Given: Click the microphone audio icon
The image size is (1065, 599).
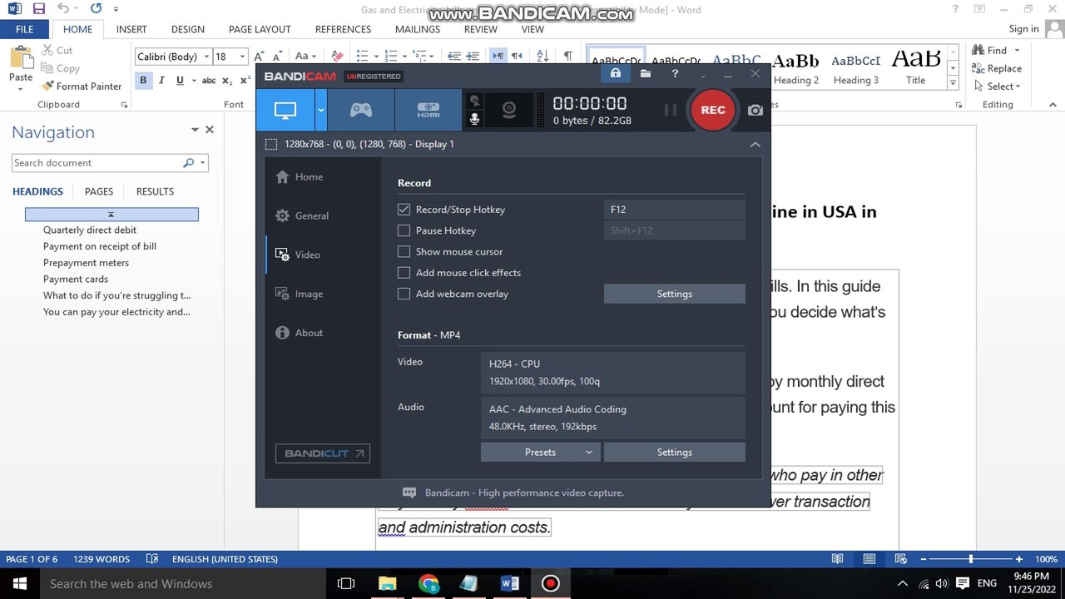Looking at the screenshot, I should pyautogui.click(x=474, y=119).
